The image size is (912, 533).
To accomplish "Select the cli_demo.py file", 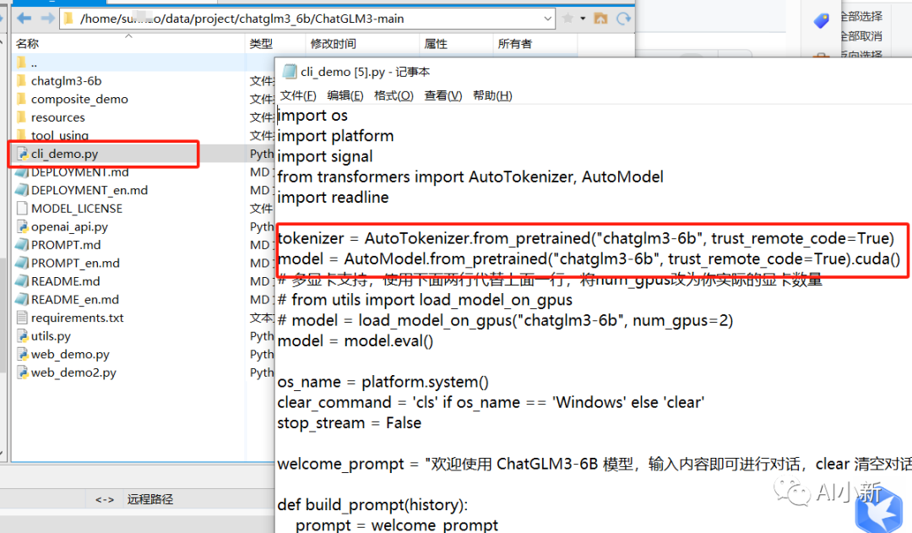I will coord(64,154).
